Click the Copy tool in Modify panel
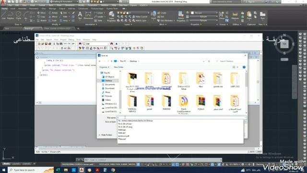The height and width of the screenshot is (173, 307). point(42,17)
